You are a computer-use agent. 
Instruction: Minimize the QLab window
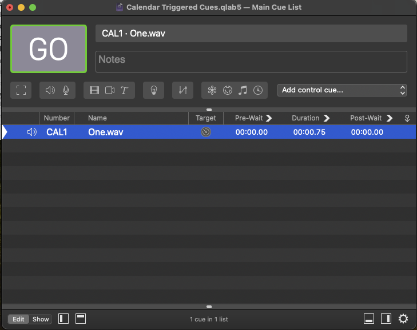21,7
